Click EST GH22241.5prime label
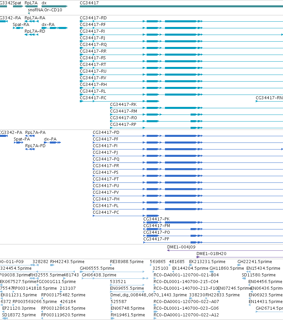 pyautogui.click(x=255, y=262)
